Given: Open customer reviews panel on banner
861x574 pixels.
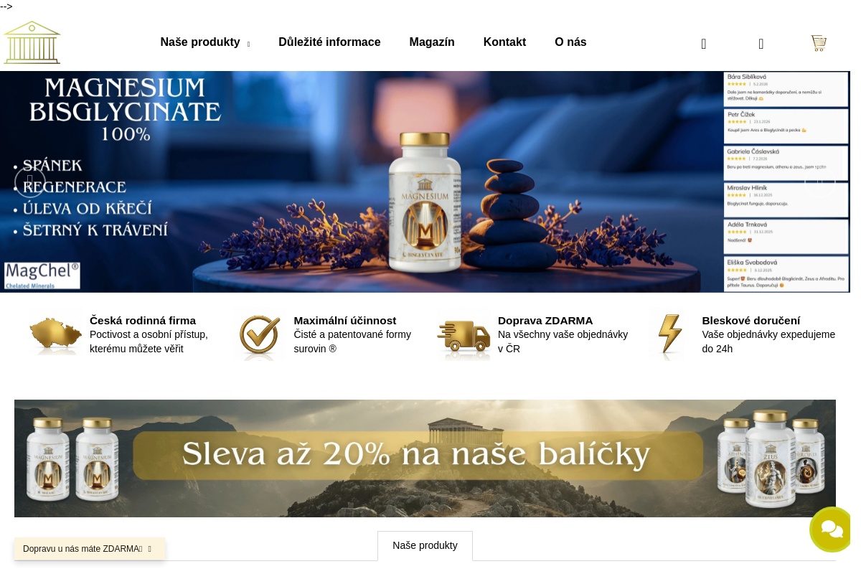Looking at the screenshot, I should click(786, 182).
